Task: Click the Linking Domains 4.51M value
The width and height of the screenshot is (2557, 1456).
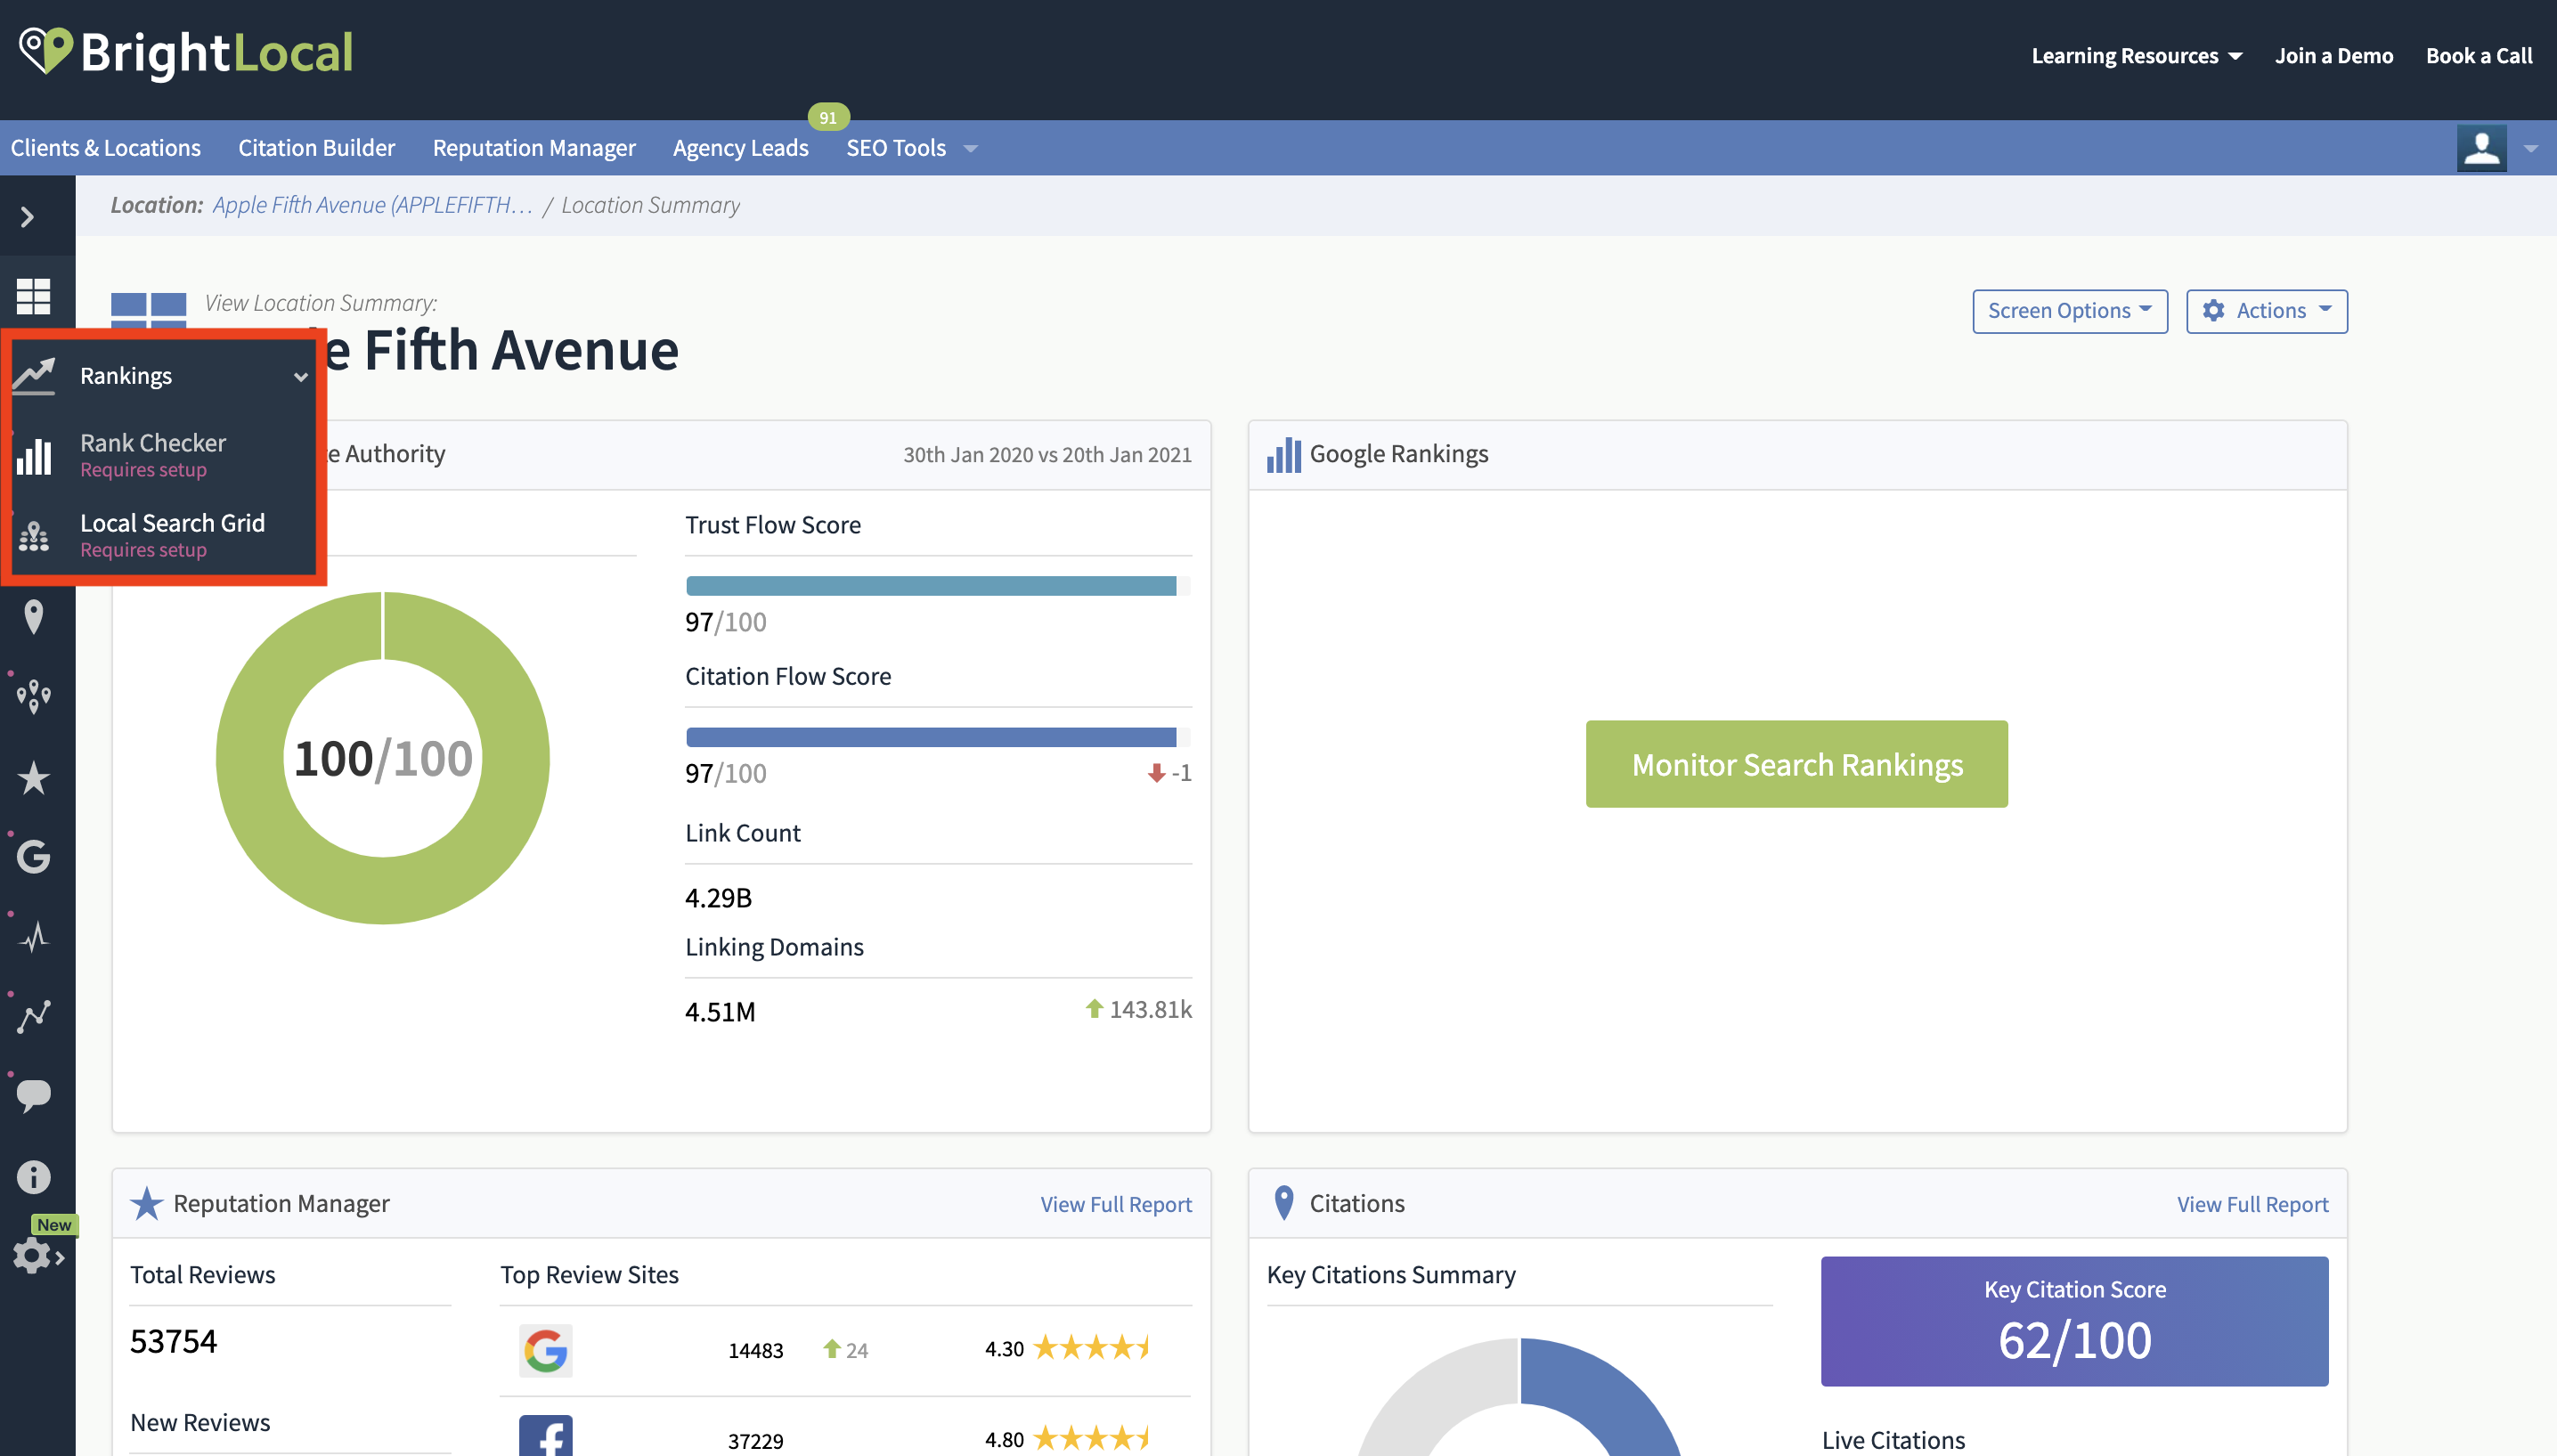Action: coord(720,1012)
